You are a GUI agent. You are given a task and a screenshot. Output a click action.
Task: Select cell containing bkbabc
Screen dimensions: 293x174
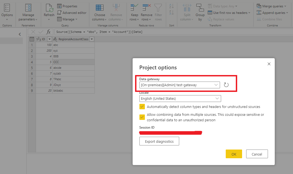coord(74,91)
